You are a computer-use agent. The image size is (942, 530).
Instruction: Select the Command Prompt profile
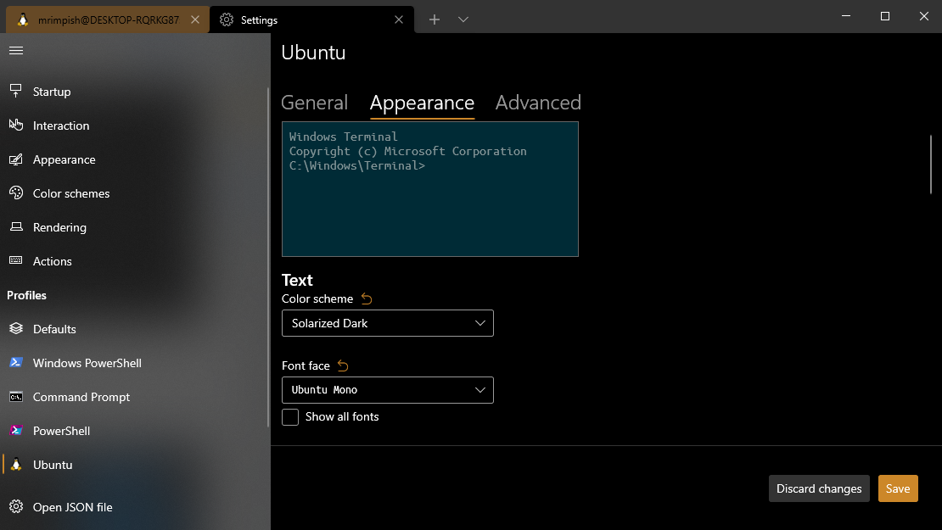tap(81, 397)
